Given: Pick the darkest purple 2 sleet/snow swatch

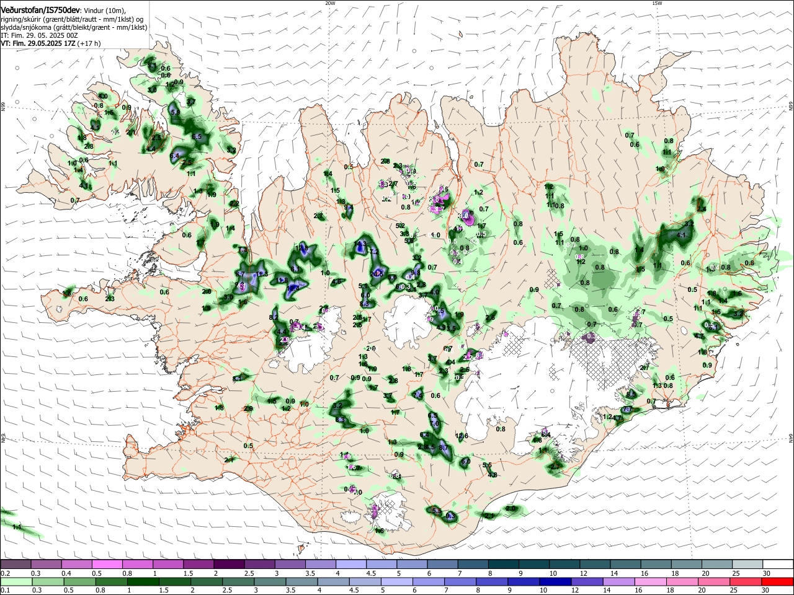Looking at the screenshot, I should pos(229,564).
